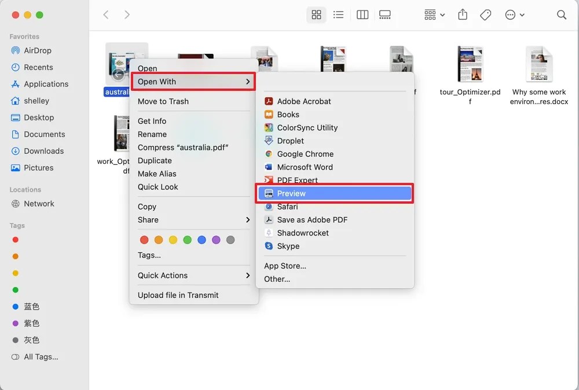The width and height of the screenshot is (579, 390).
Task: Click Other... in the Open With submenu
Action: point(277,279)
